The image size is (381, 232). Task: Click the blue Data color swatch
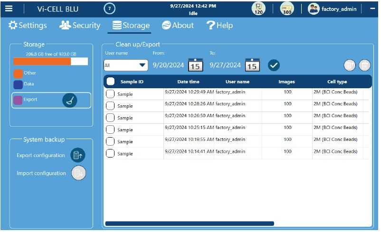(x=18, y=84)
